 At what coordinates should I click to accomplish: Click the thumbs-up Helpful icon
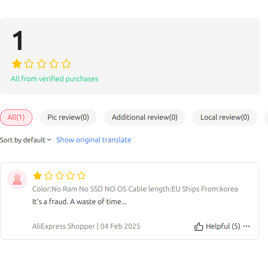pos(198,227)
